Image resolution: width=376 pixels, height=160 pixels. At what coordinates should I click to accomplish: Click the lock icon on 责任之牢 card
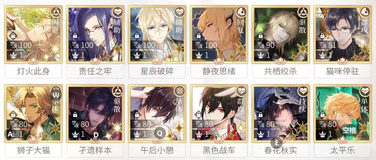pos(75,36)
